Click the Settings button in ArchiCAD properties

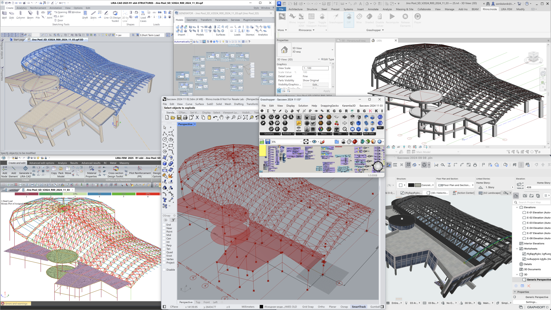coord(531,302)
